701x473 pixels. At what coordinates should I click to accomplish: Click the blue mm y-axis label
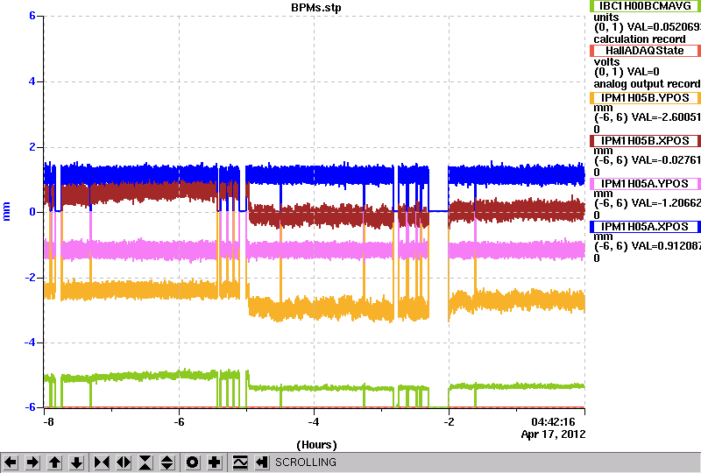click(6, 211)
